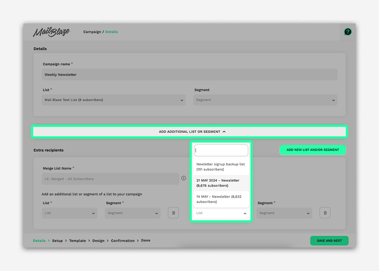
Task: Collapse Add Additional List or Segment bar
Action: pyautogui.click(x=189, y=132)
